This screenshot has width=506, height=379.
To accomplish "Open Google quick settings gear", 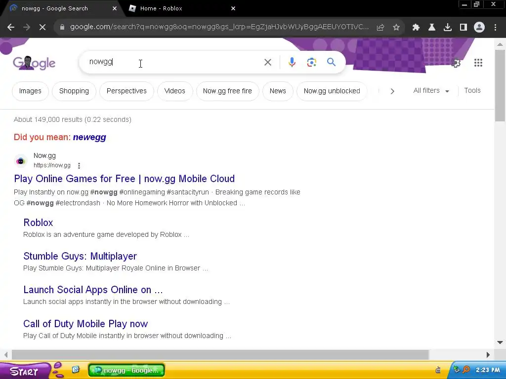I will (x=456, y=63).
